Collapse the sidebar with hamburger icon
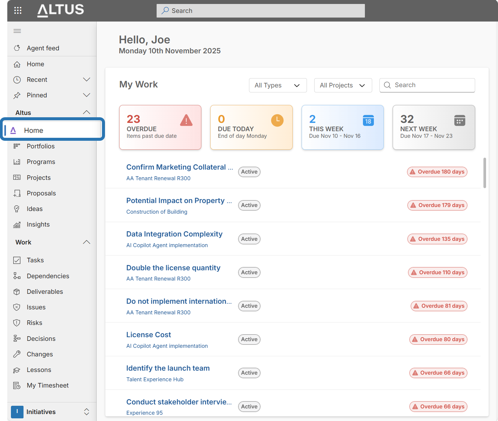Image resolution: width=498 pixels, height=421 pixels. point(17,31)
